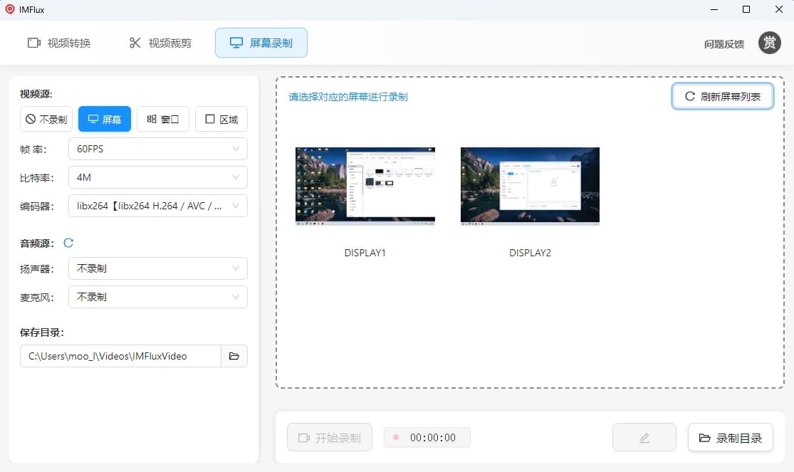
Task: Select 屏幕 as video source
Action: click(104, 120)
